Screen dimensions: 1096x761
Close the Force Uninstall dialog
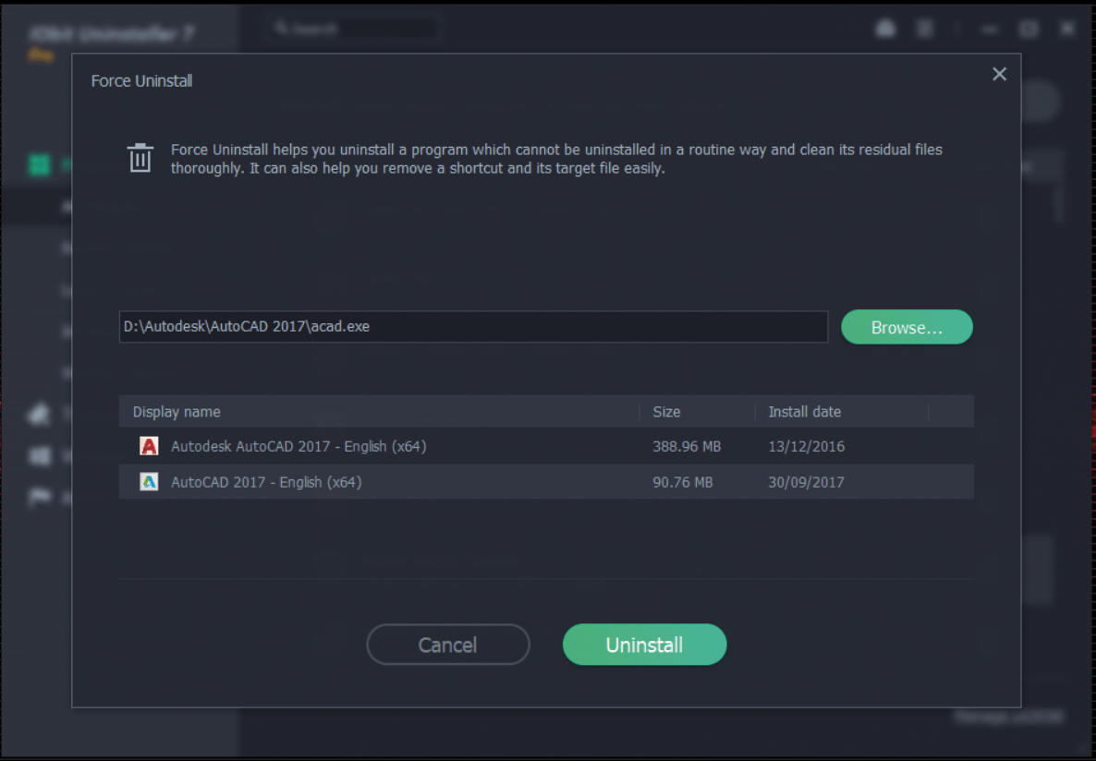pos(1000,74)
